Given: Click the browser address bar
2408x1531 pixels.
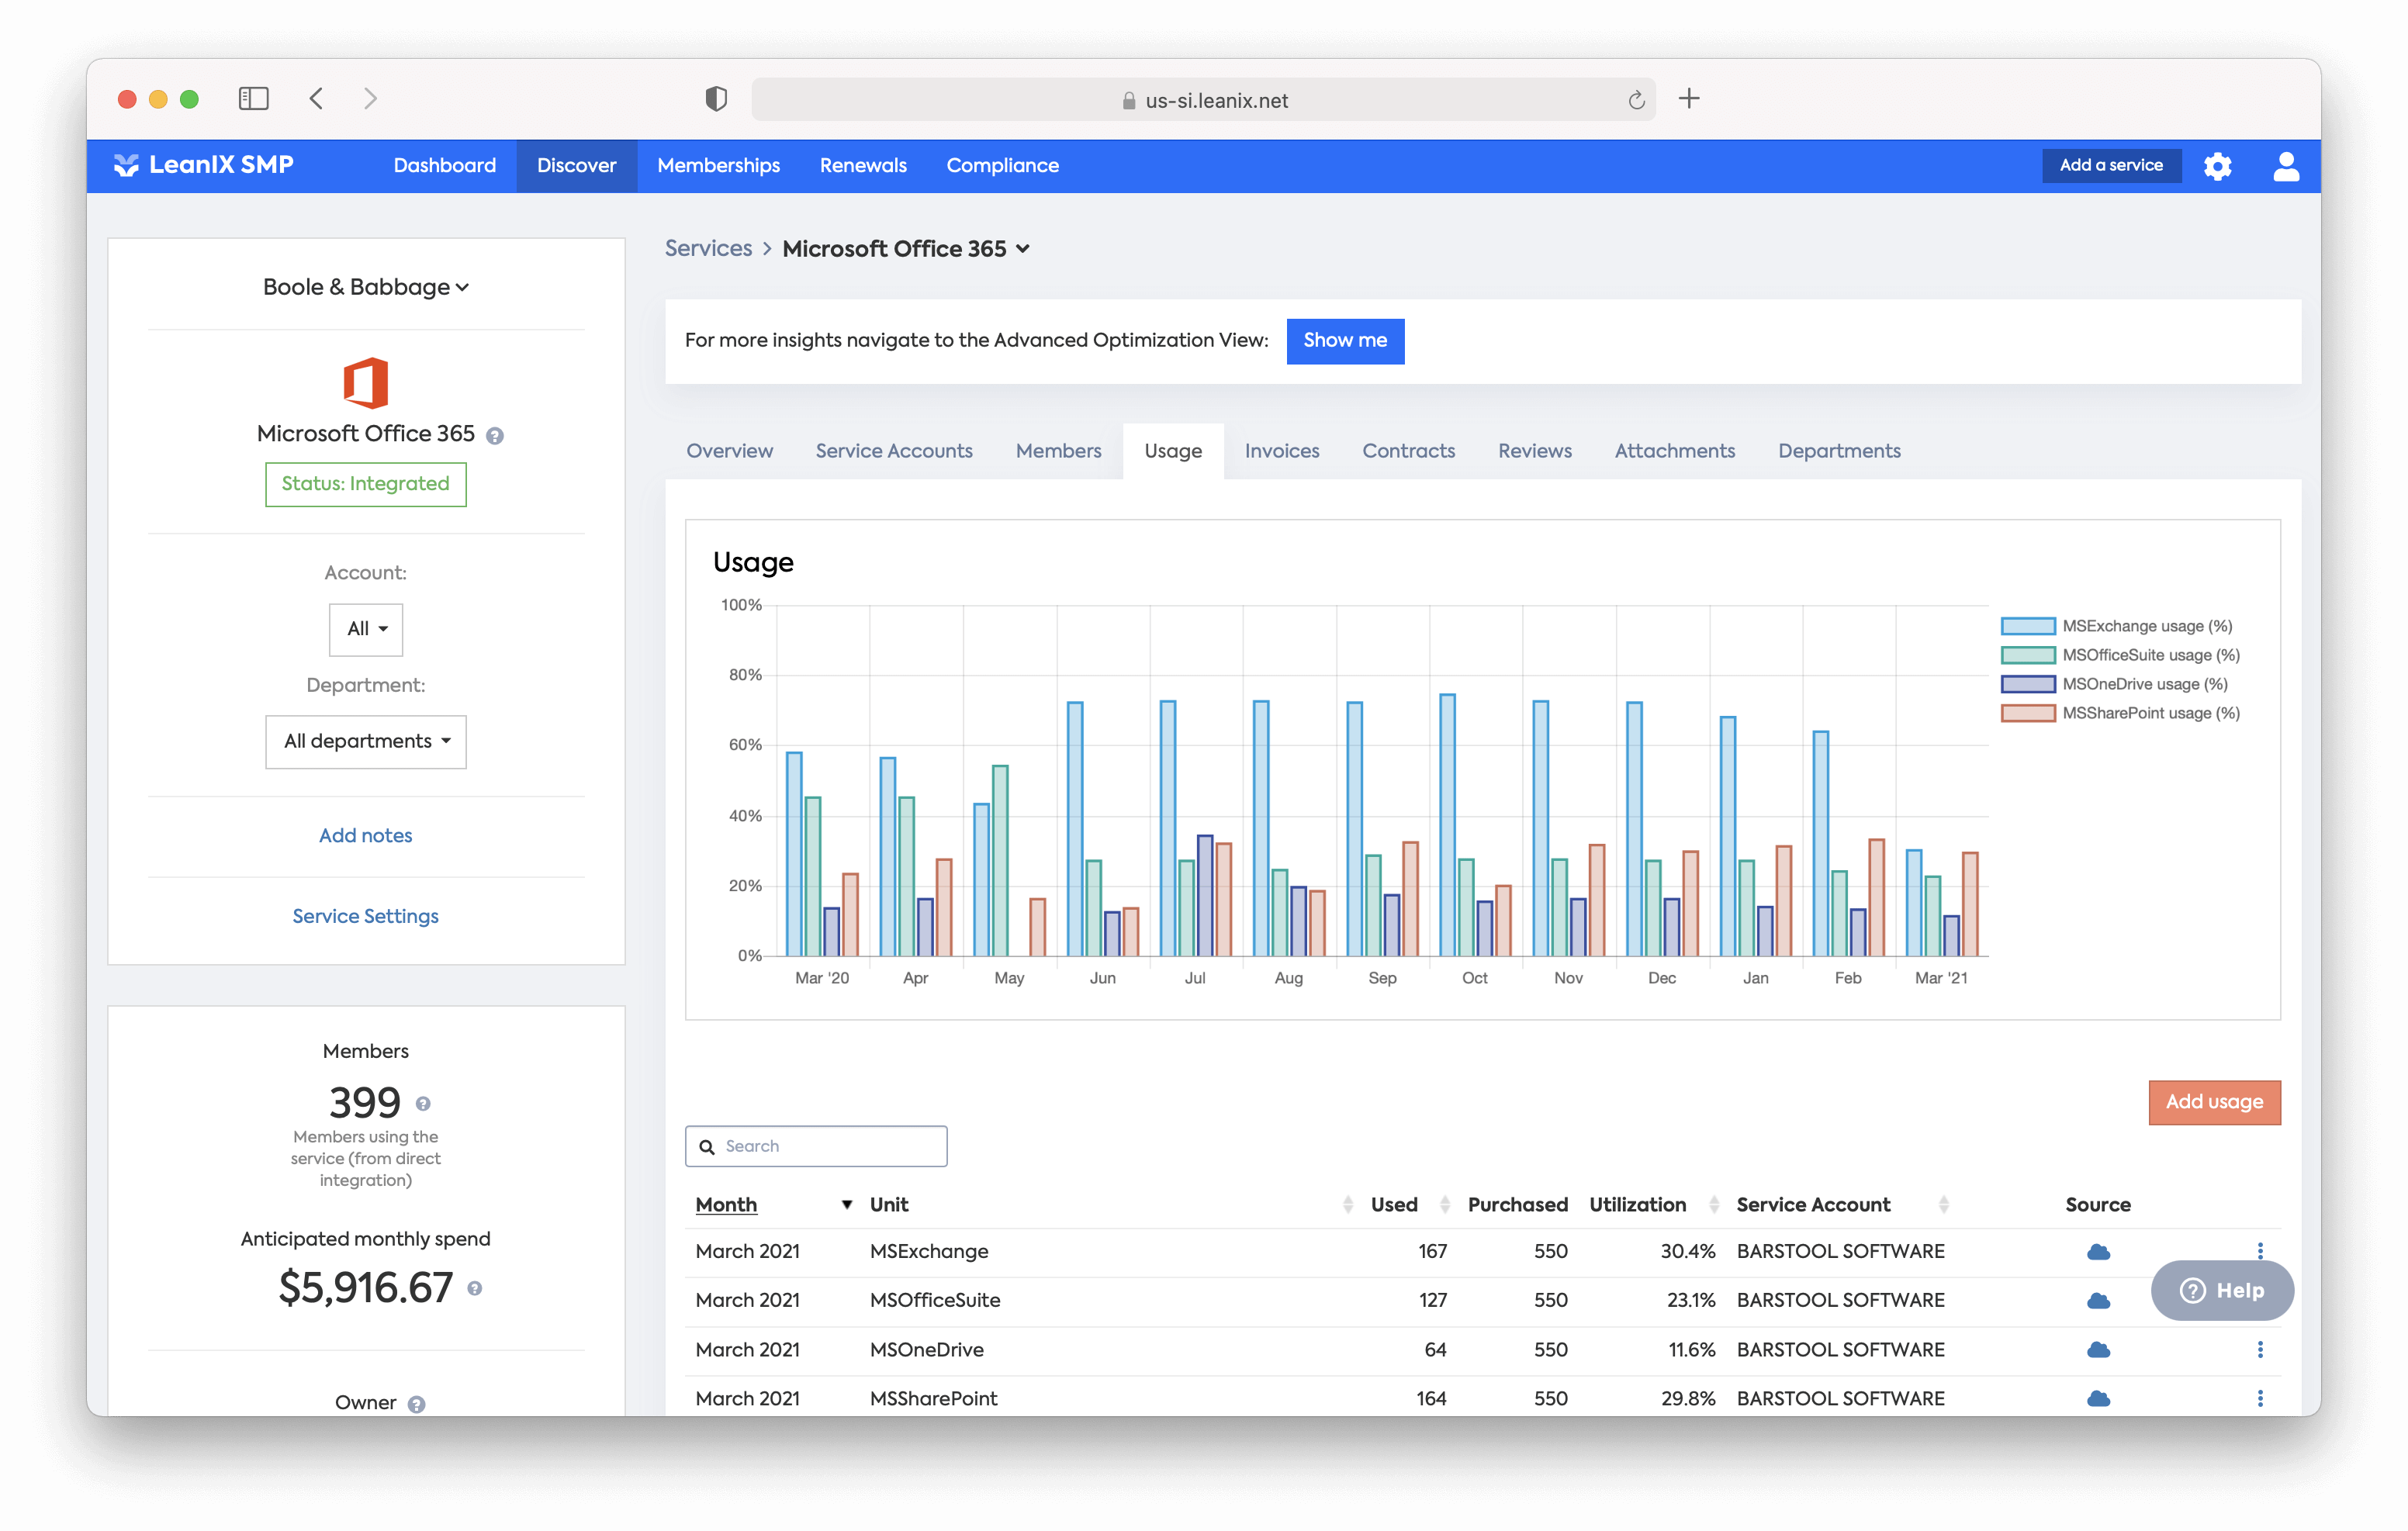Looking at the screenshot, I should pos(1203,100).
